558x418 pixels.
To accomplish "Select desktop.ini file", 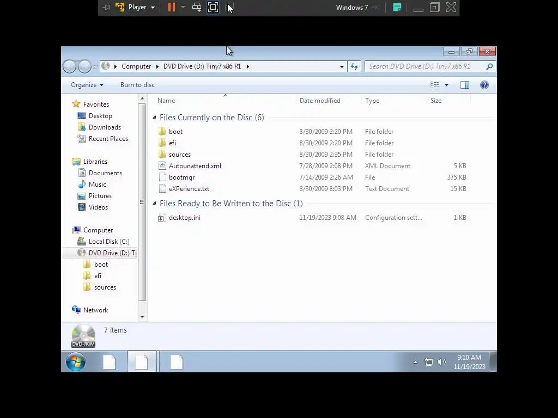I will point(185,218).
